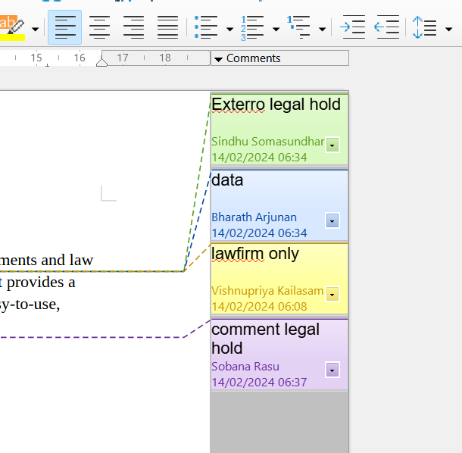Open menu for Sindhu Somasundhar's comment
The height and width of the screenshot is (453, 462).
pos(332,145)
